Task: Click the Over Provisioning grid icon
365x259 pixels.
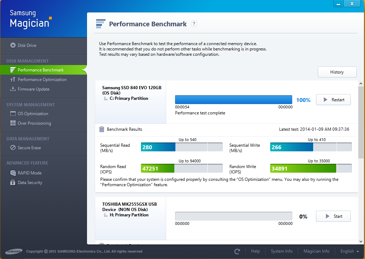Action: pos(13,123)
